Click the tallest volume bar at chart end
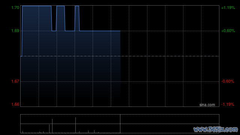Screen dimensions: 240x135 [120, 124]
